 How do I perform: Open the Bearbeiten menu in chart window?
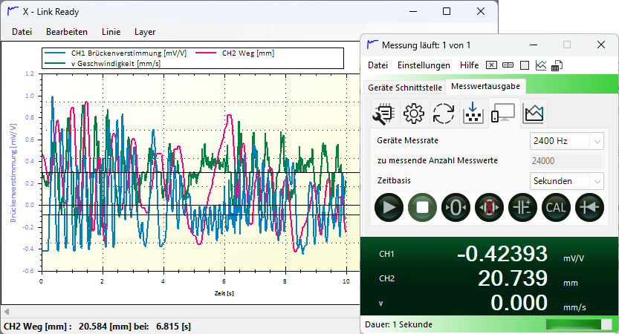(x=67, y=32)
